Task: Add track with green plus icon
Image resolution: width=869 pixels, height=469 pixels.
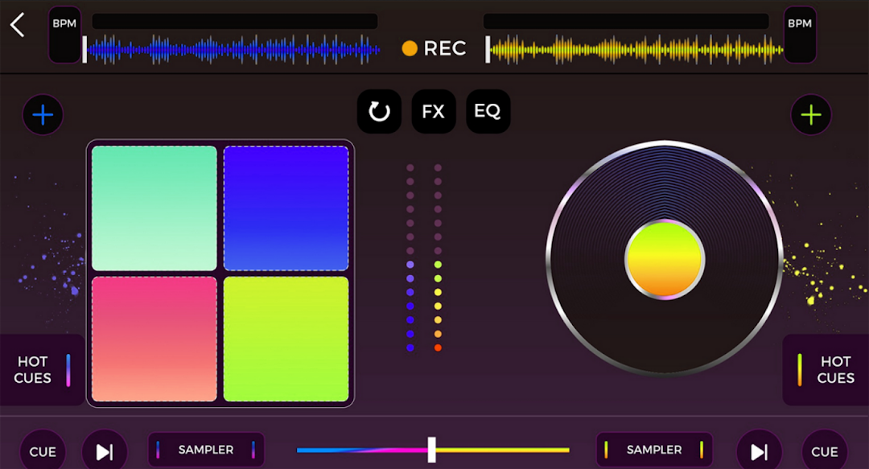Action: (x=811, y=115)
